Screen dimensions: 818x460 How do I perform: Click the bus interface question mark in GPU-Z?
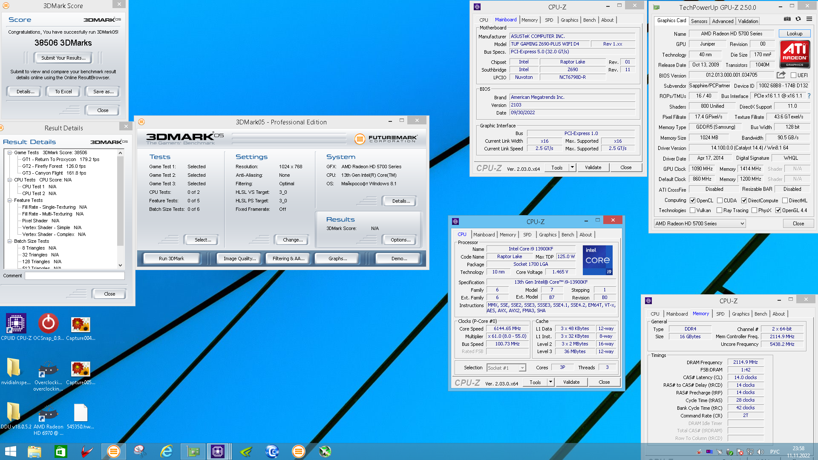[809, 96]
